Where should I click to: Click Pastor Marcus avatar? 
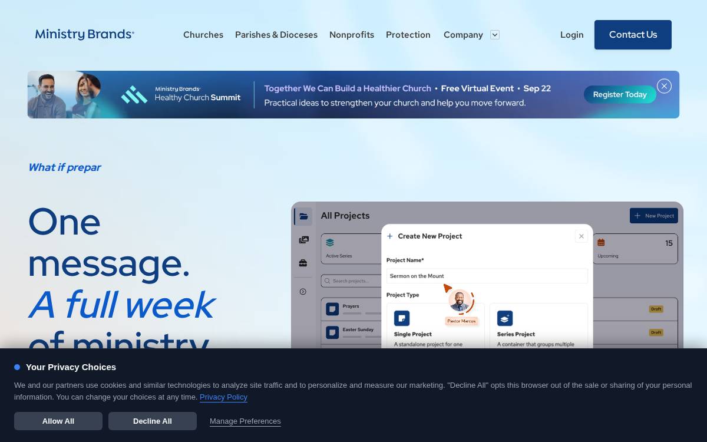pos(460,301)
